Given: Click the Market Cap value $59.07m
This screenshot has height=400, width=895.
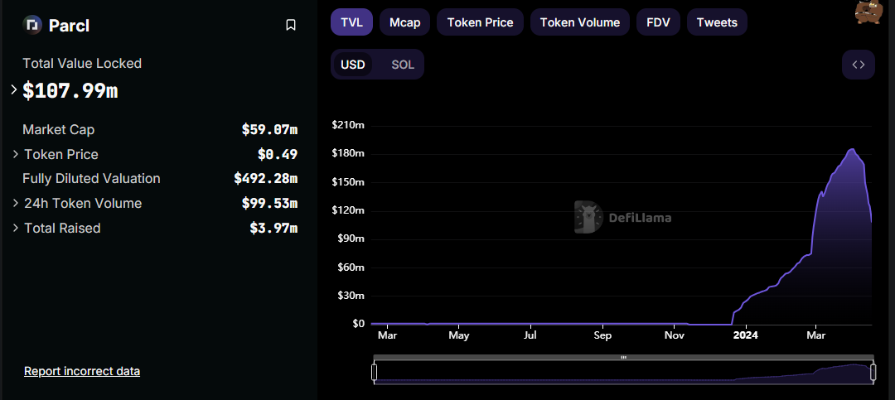Looking at the screenshot, I should (x=269, y=129).
